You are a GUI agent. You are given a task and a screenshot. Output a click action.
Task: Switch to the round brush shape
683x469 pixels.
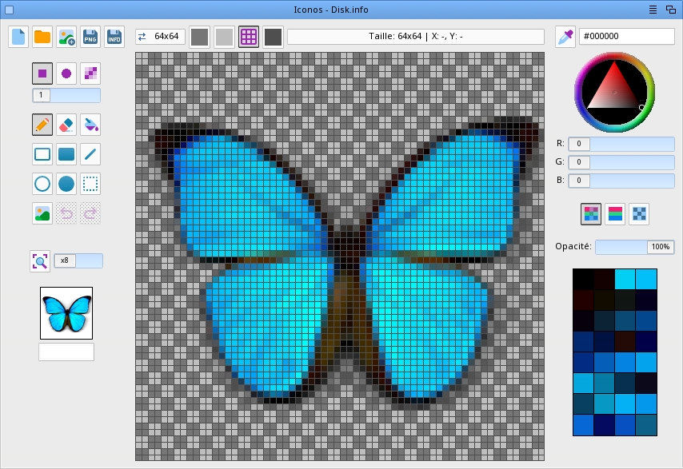point(66,74)
